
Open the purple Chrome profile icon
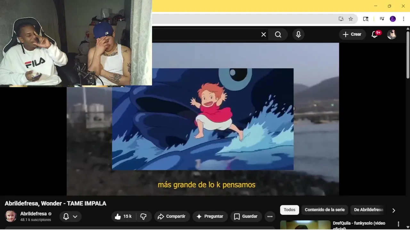(393, 19)
